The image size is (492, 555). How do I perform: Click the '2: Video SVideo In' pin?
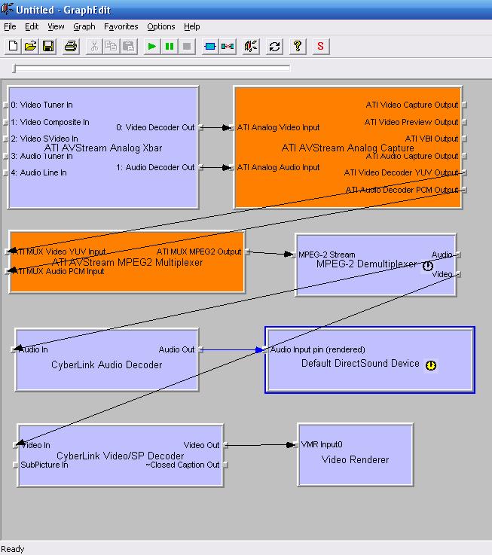[x=44, y=139]
